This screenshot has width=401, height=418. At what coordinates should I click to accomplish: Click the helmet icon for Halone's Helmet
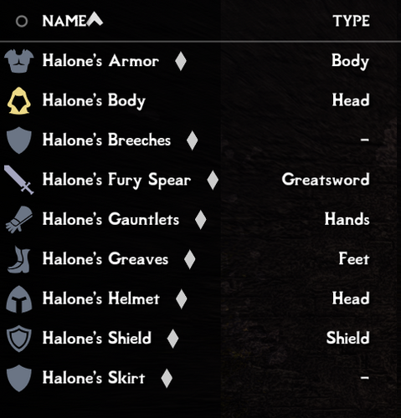(x=19, y=298)
